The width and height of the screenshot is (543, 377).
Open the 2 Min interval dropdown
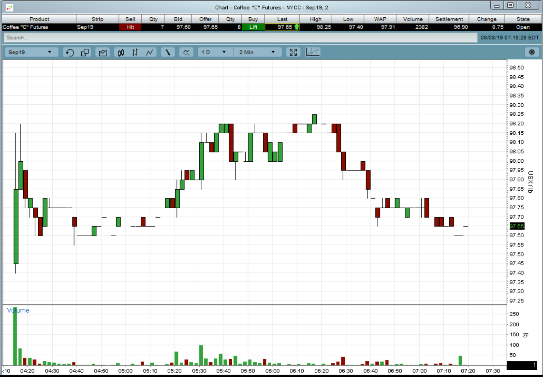click(x=257, y=52)
